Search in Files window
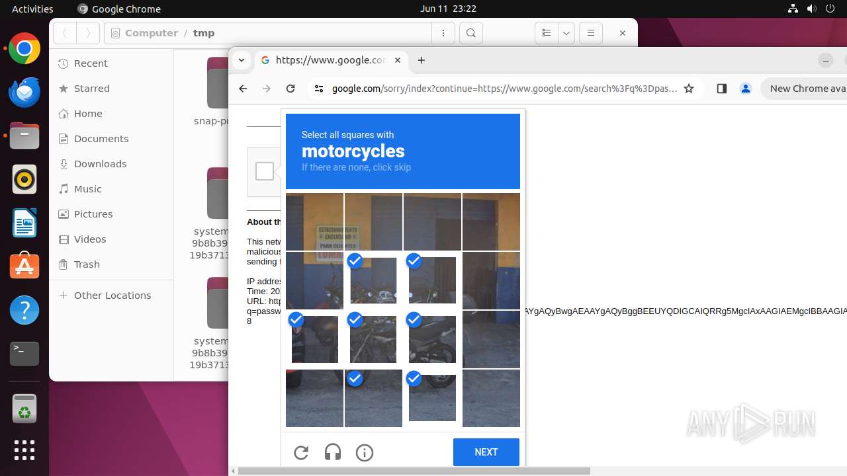Image resolution: width=847 pixels, height=476 pixels. click(x=470, y=33)
